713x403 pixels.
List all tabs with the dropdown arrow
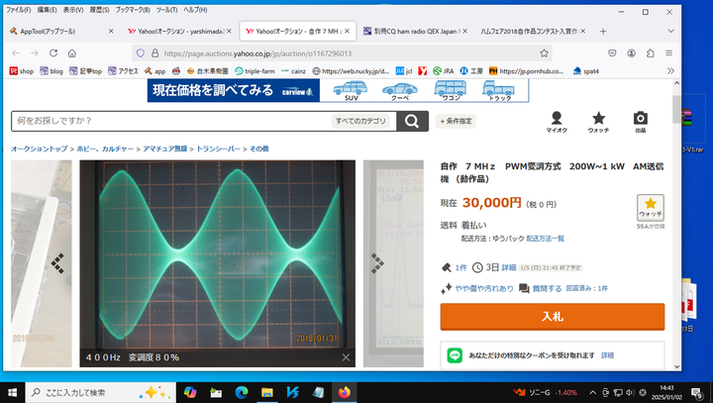tap(670, 31)
